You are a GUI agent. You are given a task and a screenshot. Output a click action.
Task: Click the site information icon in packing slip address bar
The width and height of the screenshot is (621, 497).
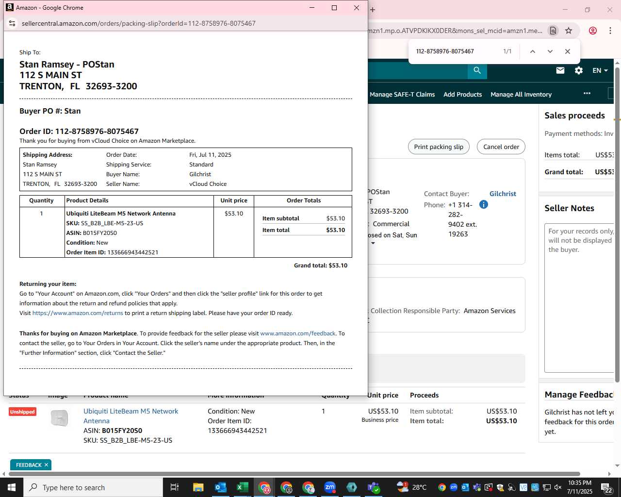[12, 23]
